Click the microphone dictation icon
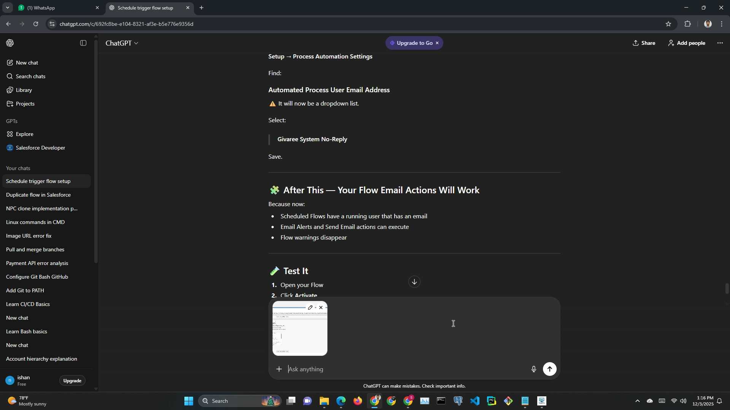The width and height of the screenshot is (730, 410). coord(533,369)
